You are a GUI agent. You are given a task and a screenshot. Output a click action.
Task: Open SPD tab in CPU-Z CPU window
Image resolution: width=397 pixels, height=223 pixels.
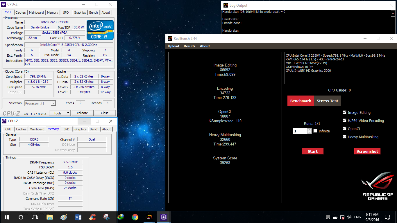pos(66,12)
